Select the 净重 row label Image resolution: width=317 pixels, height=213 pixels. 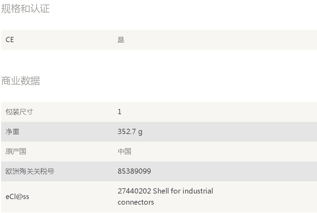point(12,132)
